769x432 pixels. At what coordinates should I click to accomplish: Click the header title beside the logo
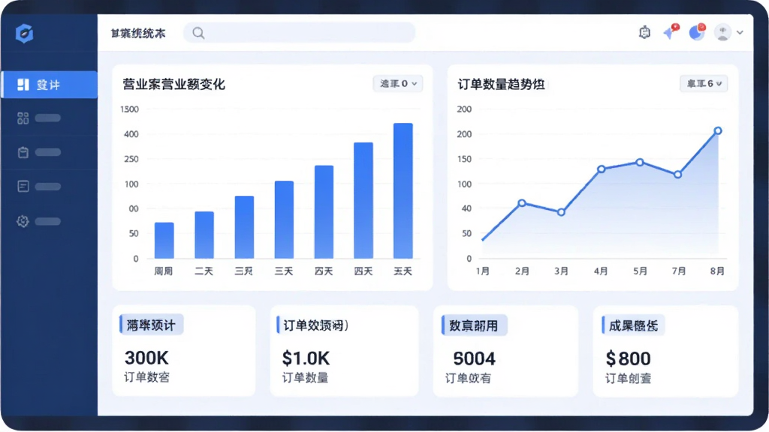(138, 33)
